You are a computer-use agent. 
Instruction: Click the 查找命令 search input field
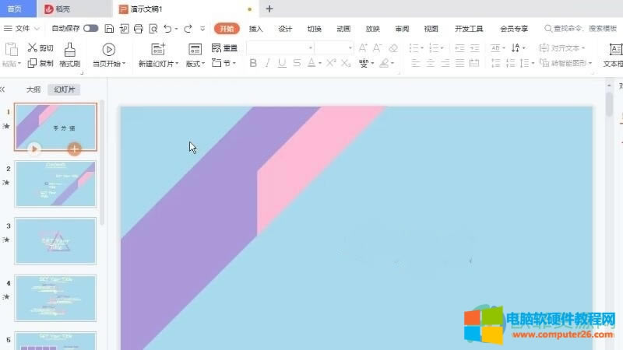(x=584, y=29)
